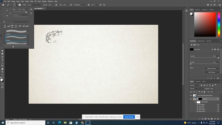Toggle pressure for opacity icon
The height and width of the screenshot is (125, 222).
pyautogui.click(x=56, y=5)
